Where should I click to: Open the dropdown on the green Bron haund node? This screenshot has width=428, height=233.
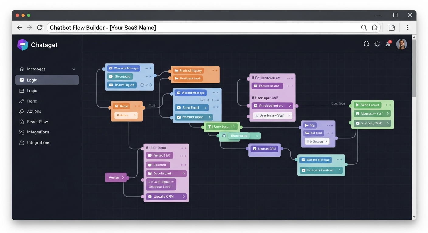(x=257, y=136)
